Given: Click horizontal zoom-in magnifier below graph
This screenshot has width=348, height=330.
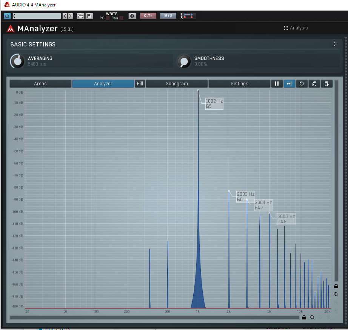Looking at the screenshot, I should (312, 318).
